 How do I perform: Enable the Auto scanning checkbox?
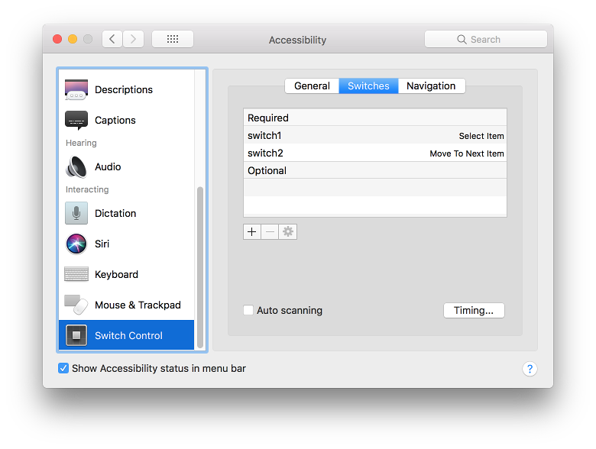pos(248,311)
